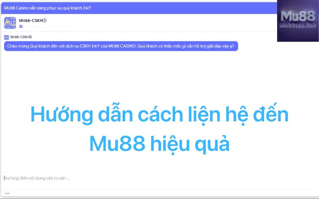The image size is (319, 199).
Task: Click the MU88 Casino 24/7 title bar text
Action: [x=47, y=8]
